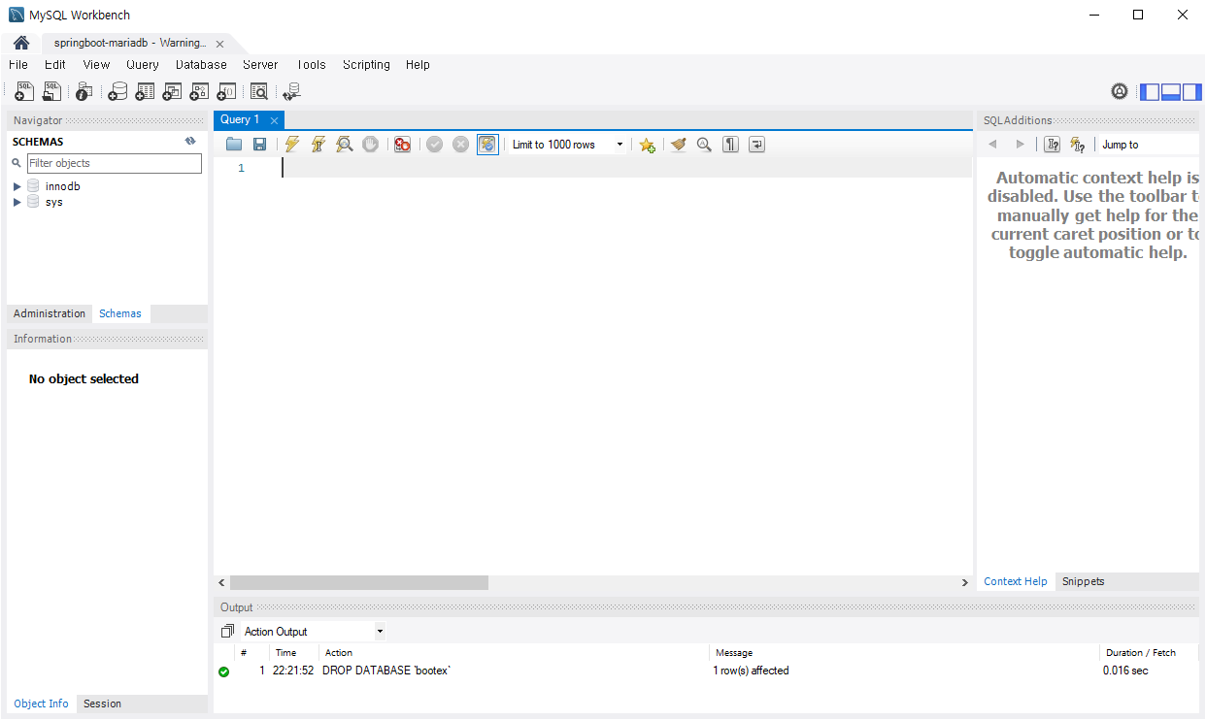Stop the running query
The image size is (1206, 720).
[370, 145]
